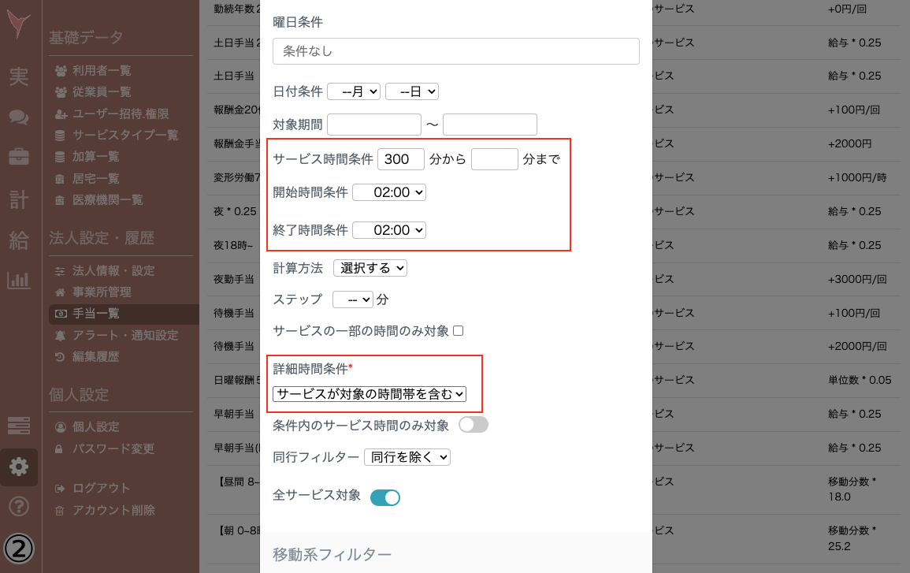Open the 開始時間条件 time dropdown

[389, 192]
